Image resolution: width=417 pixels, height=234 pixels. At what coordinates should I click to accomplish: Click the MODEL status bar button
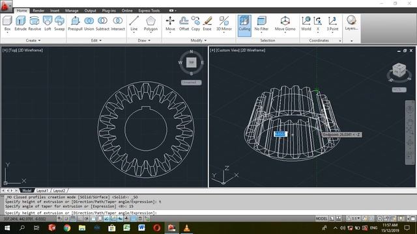(321, 218)
